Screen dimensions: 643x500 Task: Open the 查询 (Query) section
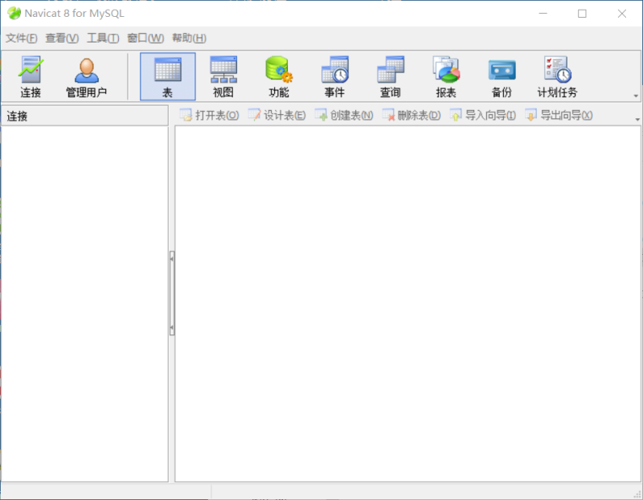(391, 76)
